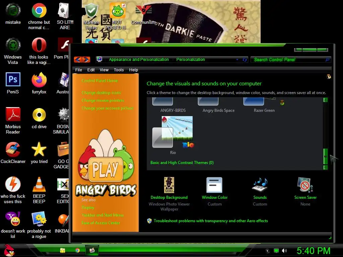Select the Rio theme thumbnail
This screenshot has height=257, width=343.
(x=173, y=132)
